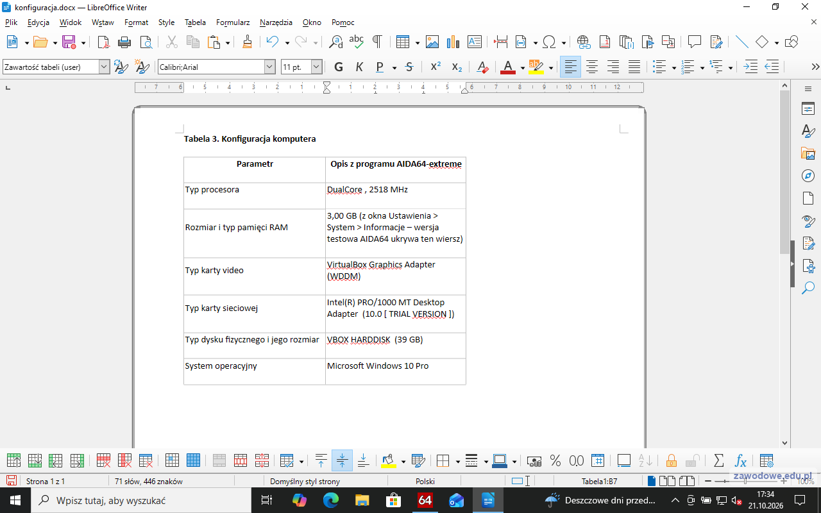The image size is (821, 513).
Task: Open the Wstaw menu
Action: point(103,22)
